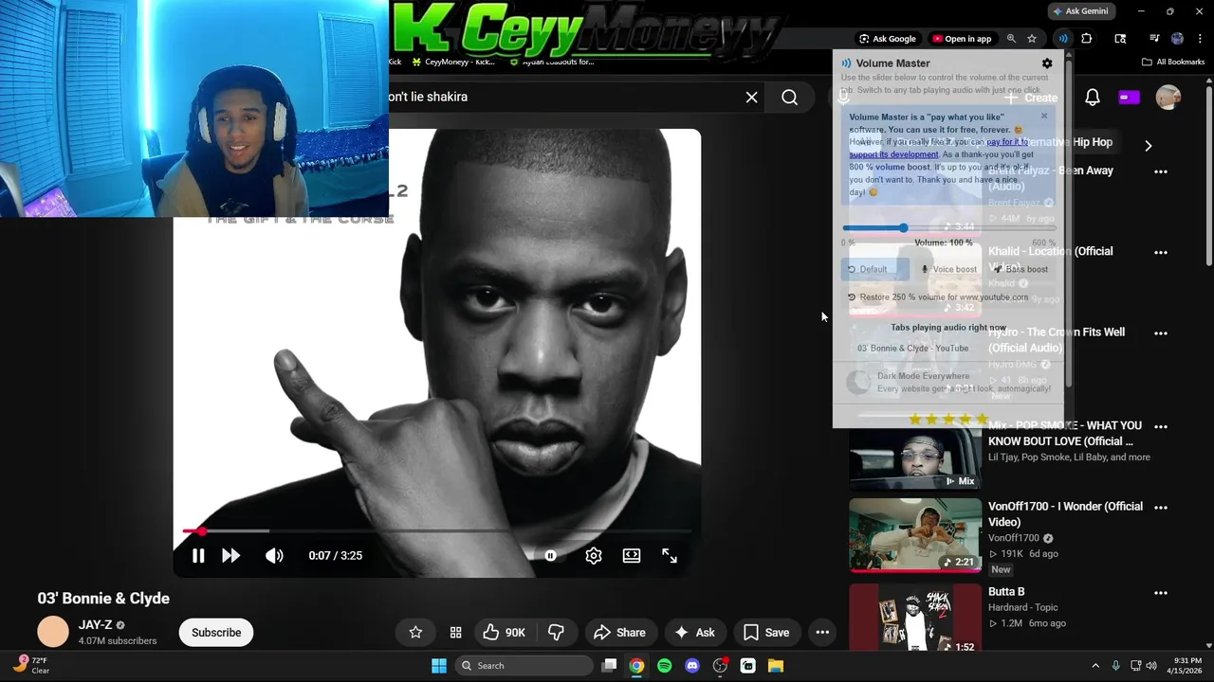Click Volume Master extension icon in Chrome toolbar
The image size is (1214, 682).
pyautogui.click(x=1063, y=39)
